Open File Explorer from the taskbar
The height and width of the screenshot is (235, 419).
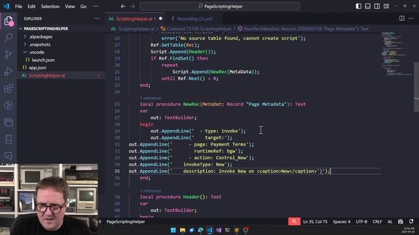click(x=183, y=230)
